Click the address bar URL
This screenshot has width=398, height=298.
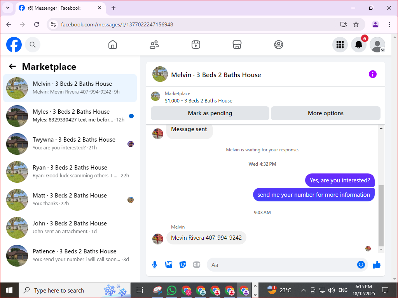tap(117, 24)
